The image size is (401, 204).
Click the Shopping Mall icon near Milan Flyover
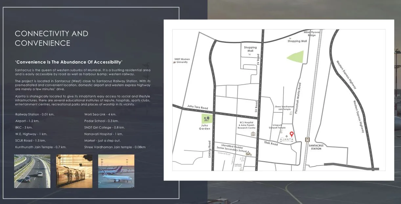290,39
